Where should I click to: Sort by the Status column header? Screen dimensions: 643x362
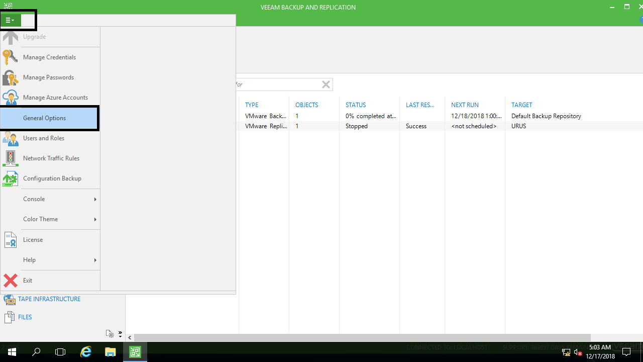[x=356, y=105]
